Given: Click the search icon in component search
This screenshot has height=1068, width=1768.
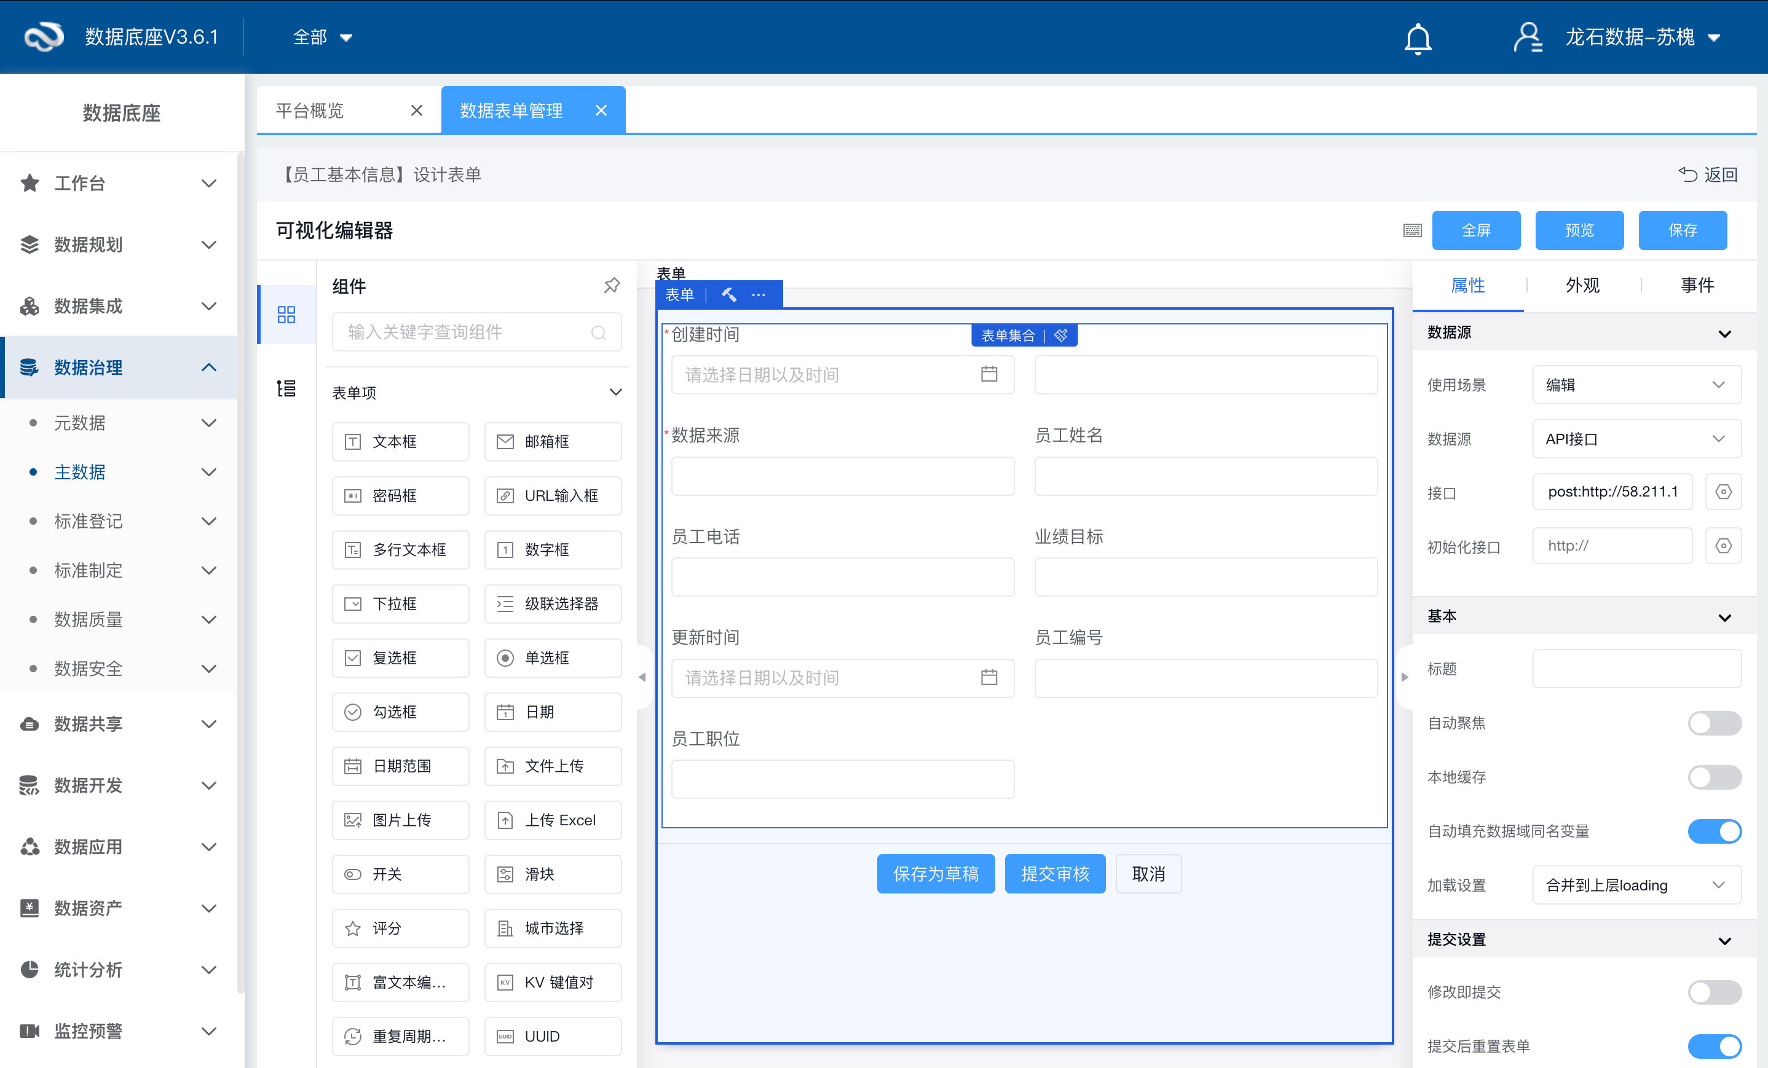Looking at the screenshot, I should tap(598, 333).
